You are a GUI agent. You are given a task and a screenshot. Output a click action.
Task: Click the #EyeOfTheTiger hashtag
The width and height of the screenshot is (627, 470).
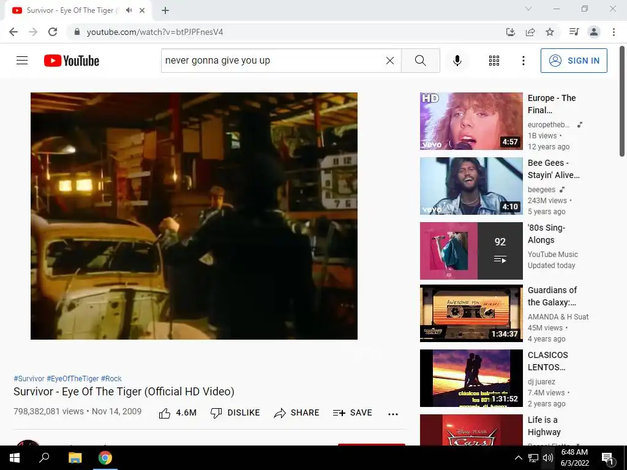pyautogui.click(x=73, y=378)
